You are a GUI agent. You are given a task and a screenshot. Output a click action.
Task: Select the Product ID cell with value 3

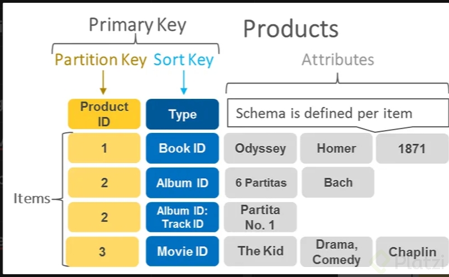pos(103,251)
